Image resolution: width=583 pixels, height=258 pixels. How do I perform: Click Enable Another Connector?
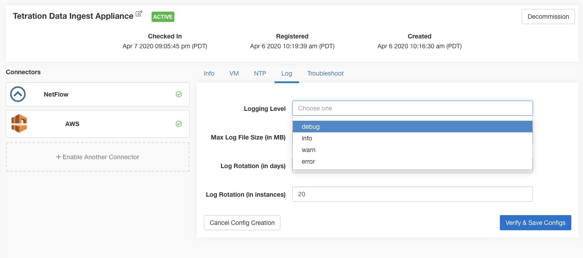pyautogui.click(x=97, y=157)
